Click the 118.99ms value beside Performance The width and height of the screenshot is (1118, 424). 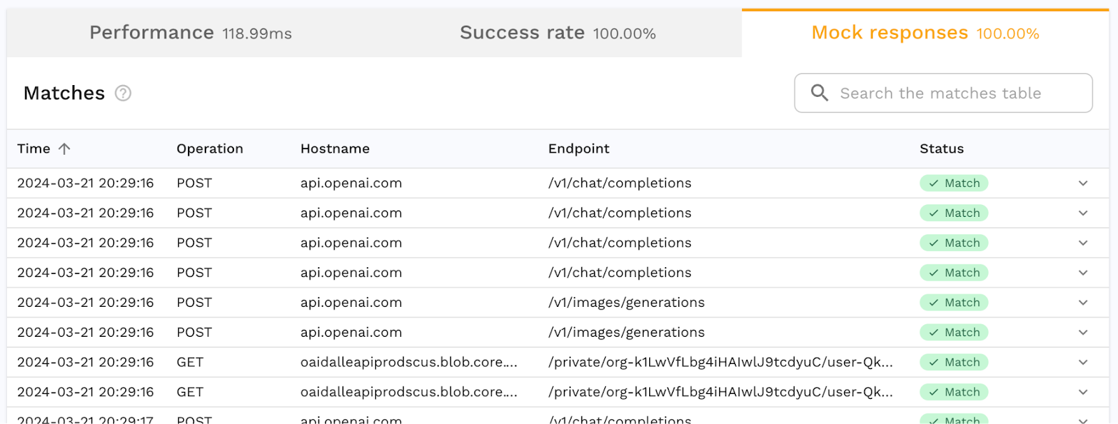(x=257, y=33)
